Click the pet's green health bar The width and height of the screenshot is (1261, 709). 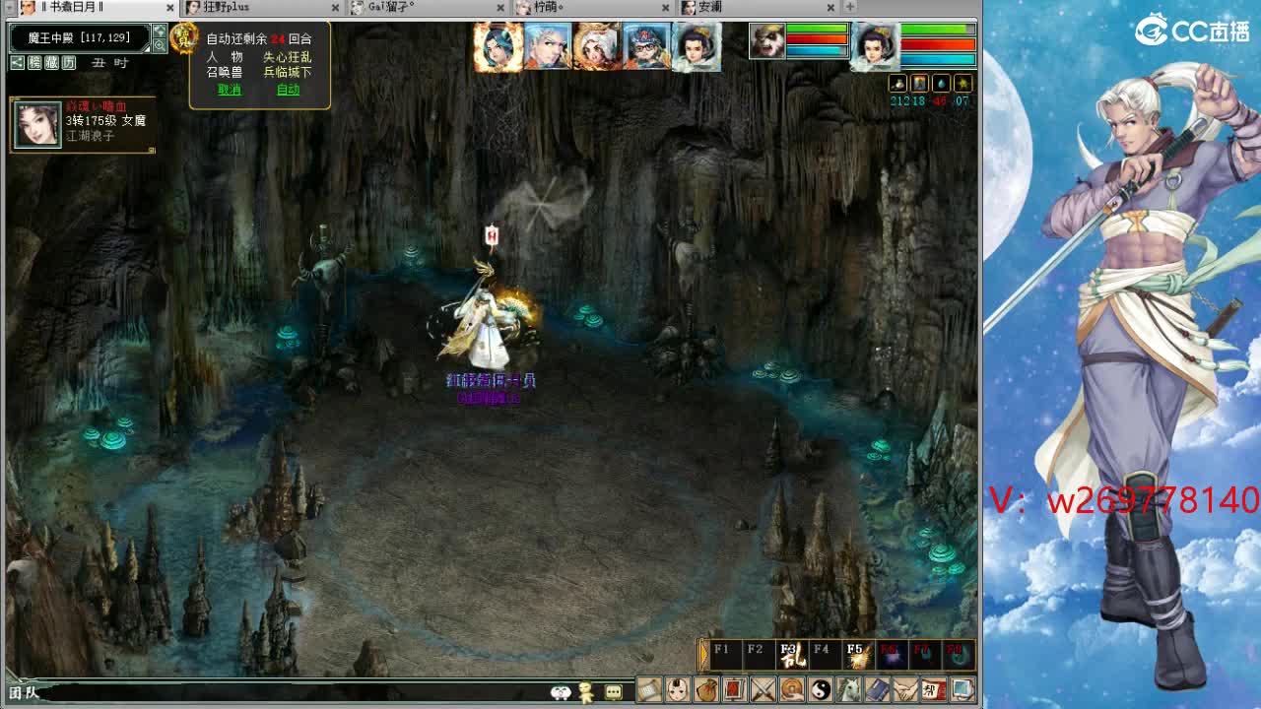[x=817, y=30]
